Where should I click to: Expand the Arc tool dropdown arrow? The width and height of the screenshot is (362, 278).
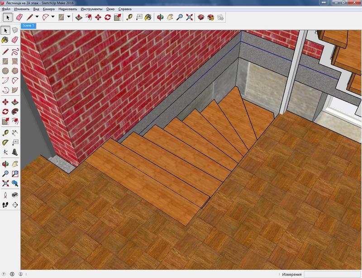point(53,17)
